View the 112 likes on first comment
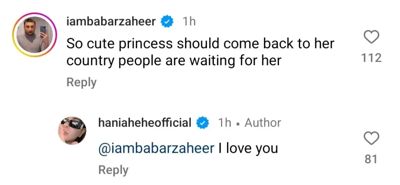 371,58
